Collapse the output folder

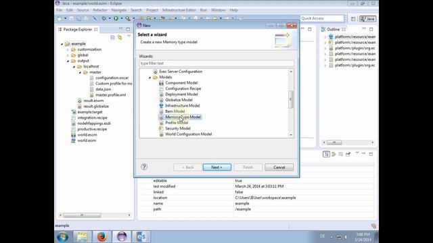(68, 61)
